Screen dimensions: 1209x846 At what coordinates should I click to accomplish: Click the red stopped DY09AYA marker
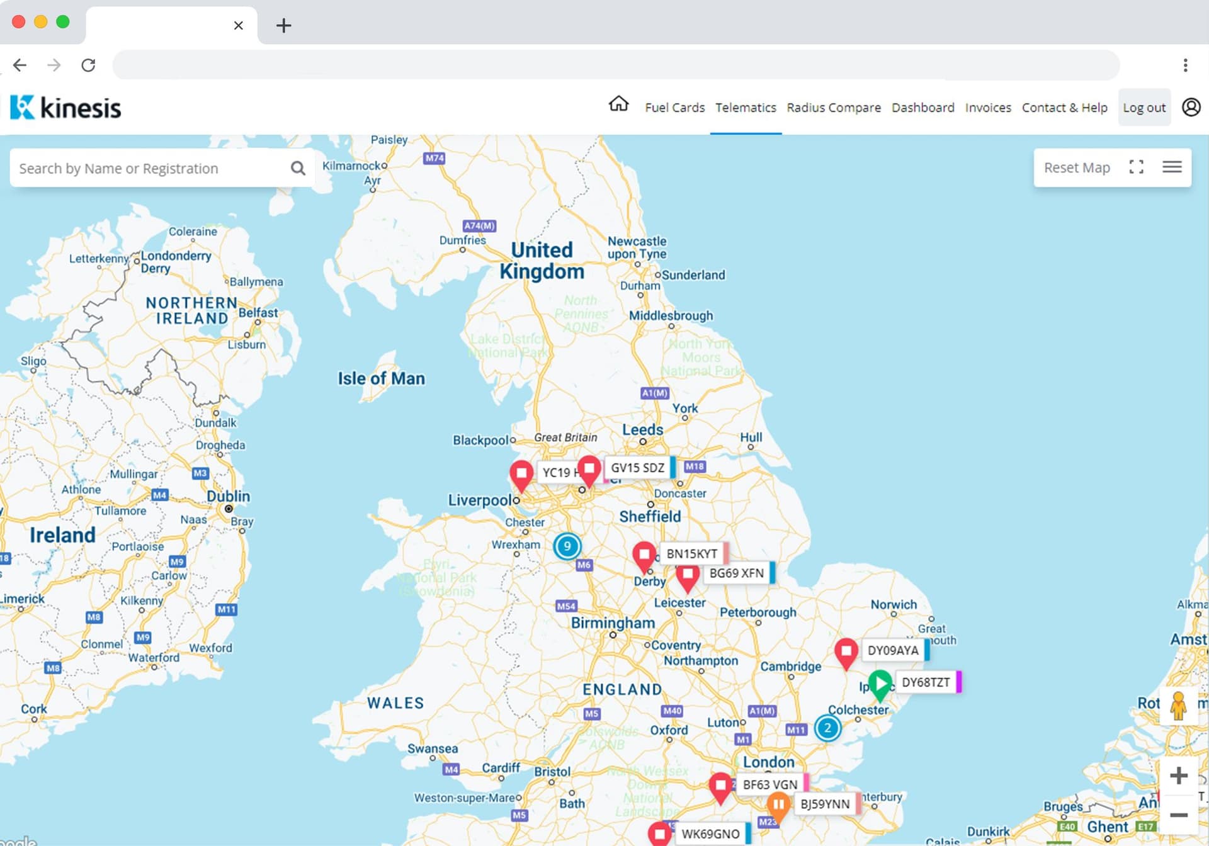click(x=846, y=651)
